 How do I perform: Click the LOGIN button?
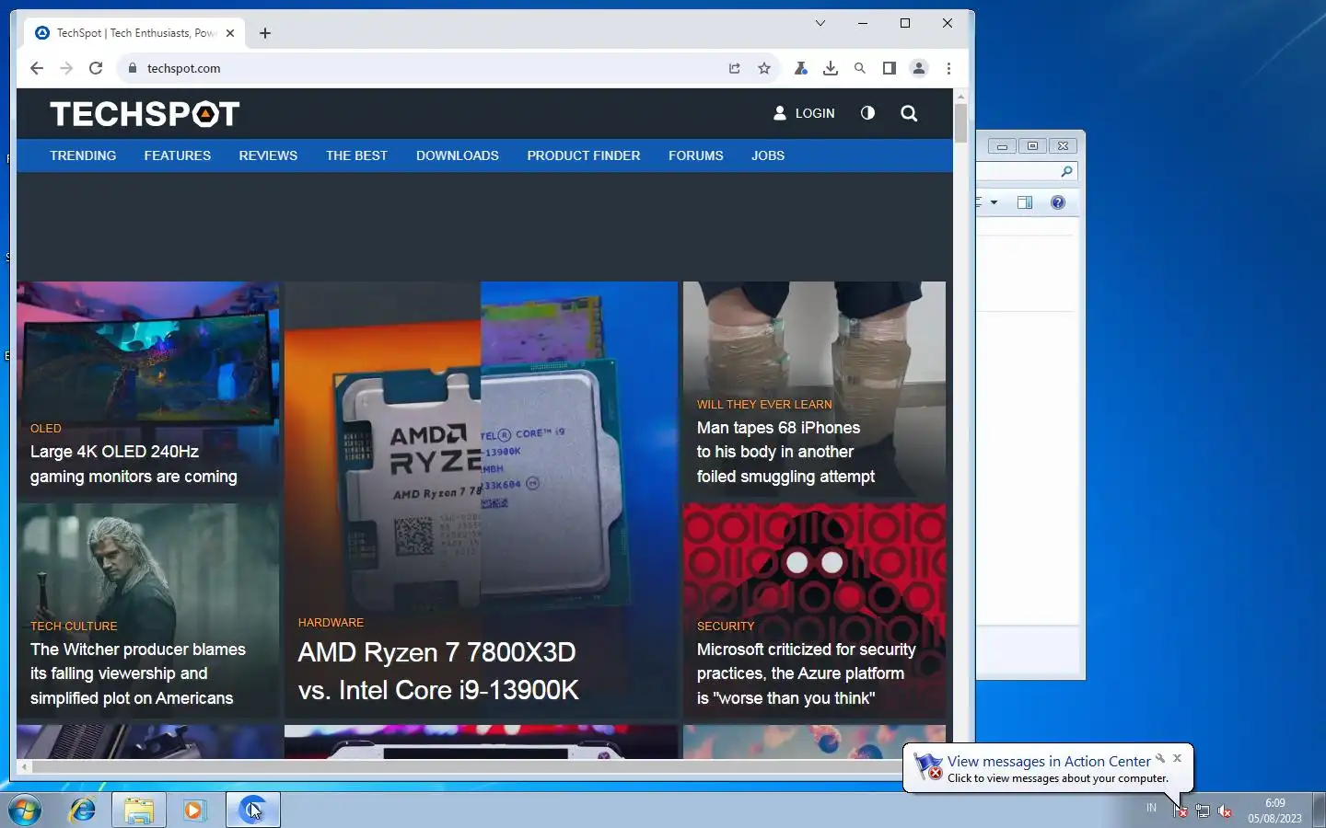[x=804, y=113]
